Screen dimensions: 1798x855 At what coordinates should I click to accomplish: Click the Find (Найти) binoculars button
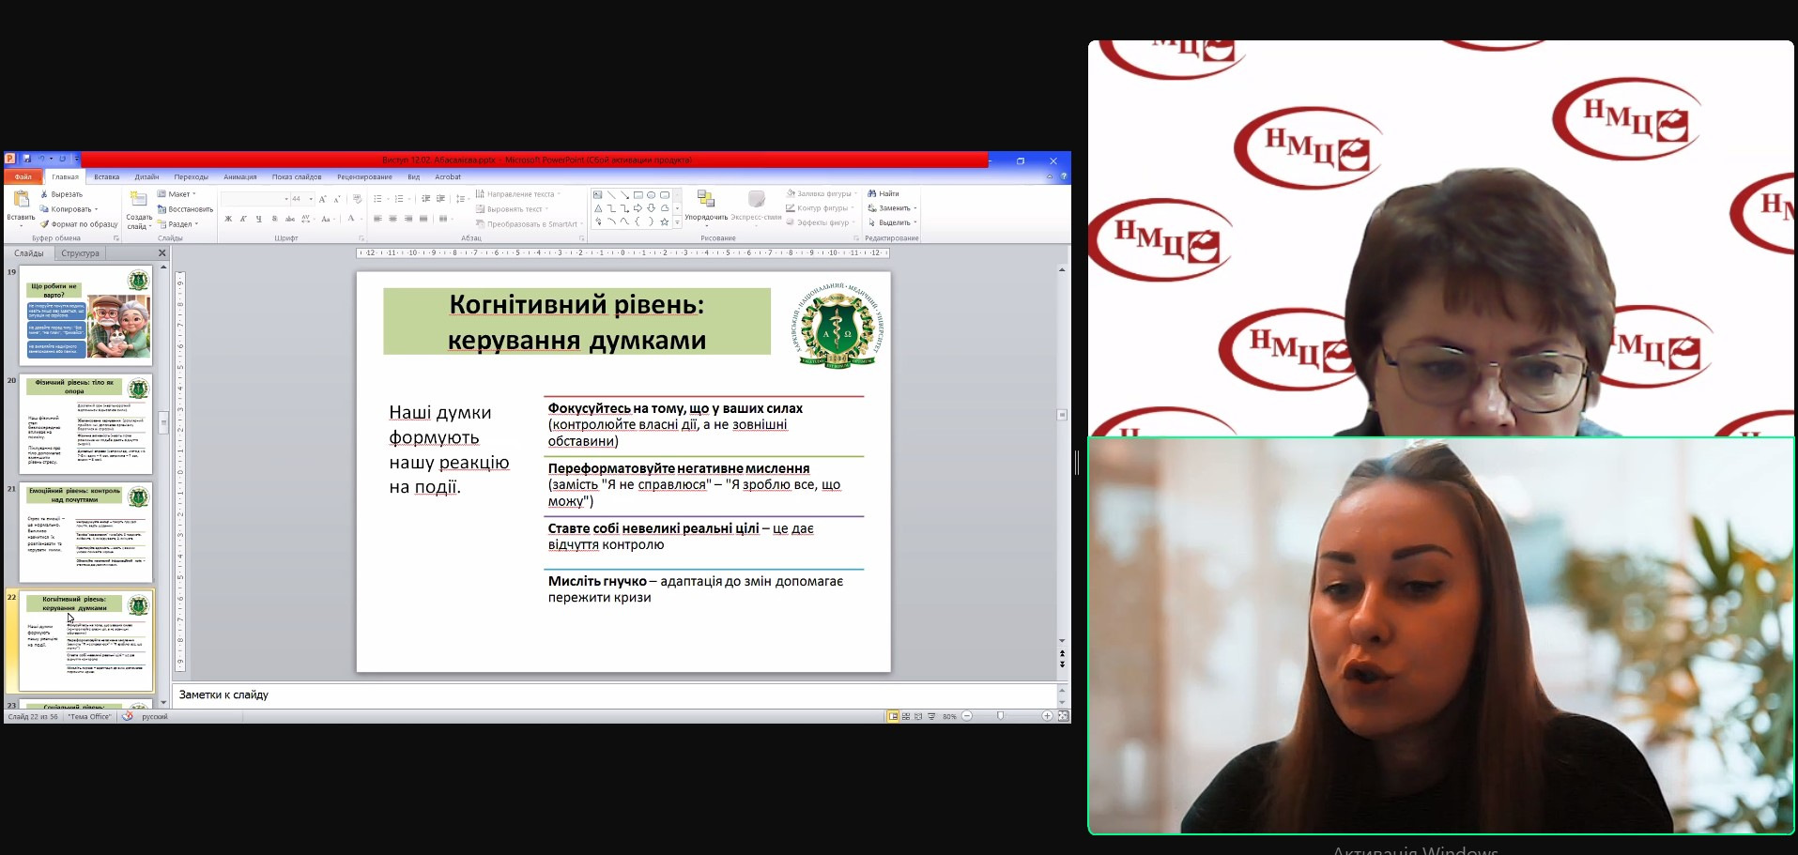884,193
